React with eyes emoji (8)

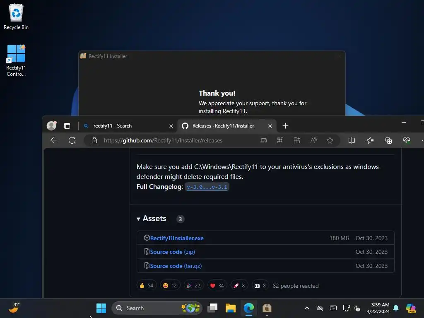260,286
